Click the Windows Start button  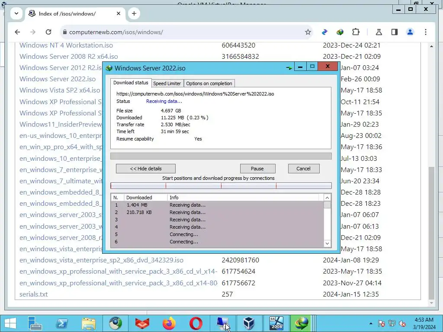click(10, 323)
